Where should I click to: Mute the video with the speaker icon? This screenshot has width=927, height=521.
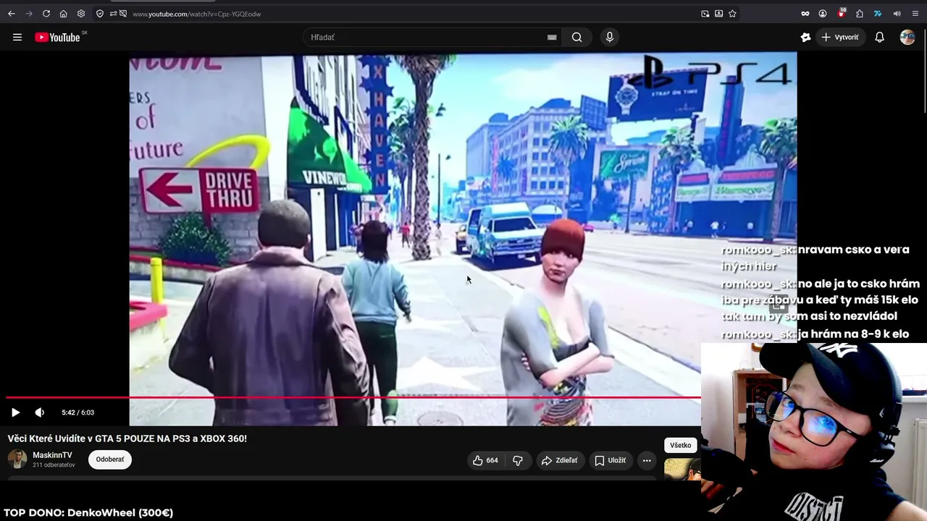pos(40,412)
